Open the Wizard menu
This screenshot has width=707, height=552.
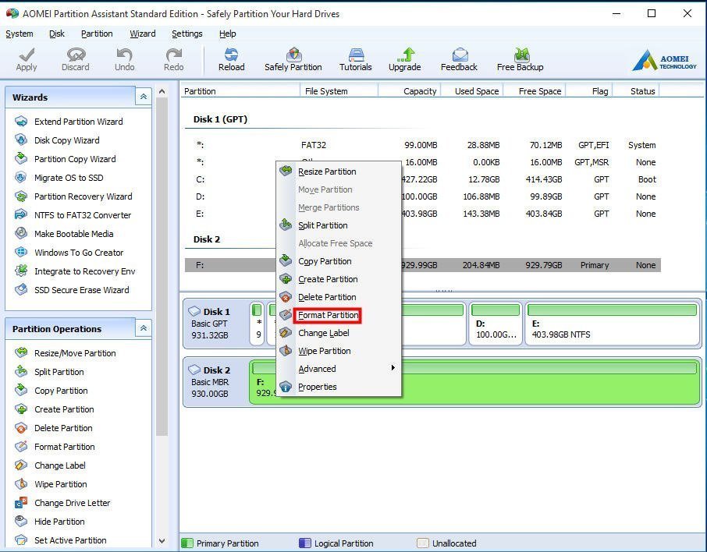click(143, 34)
